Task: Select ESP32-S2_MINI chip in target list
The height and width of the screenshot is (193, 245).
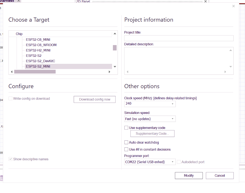Action: click(68, 66)
